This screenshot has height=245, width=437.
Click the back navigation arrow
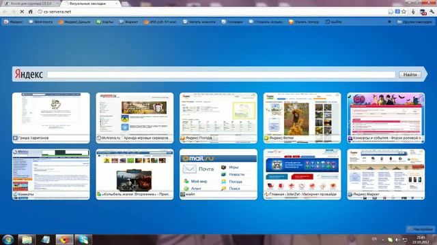click(x=5, y=12)
